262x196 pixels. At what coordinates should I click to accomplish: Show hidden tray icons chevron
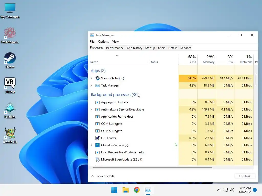[219, 190]
